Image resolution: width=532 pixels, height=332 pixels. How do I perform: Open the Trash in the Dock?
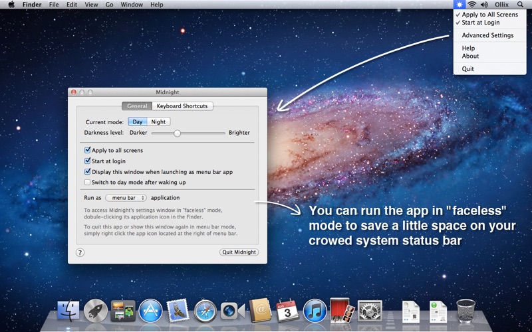point(466,311)
